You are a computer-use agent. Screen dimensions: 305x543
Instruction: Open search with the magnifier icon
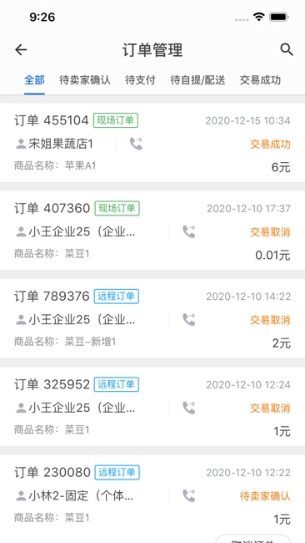pos(287,49)
